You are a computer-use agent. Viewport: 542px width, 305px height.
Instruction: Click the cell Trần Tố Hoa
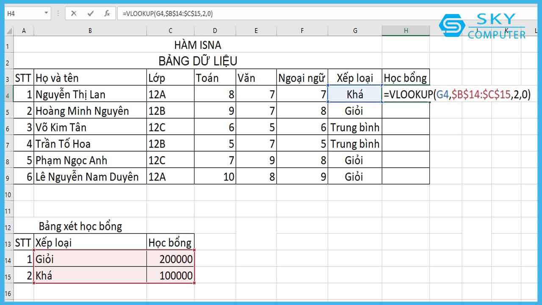pos(90,144)
